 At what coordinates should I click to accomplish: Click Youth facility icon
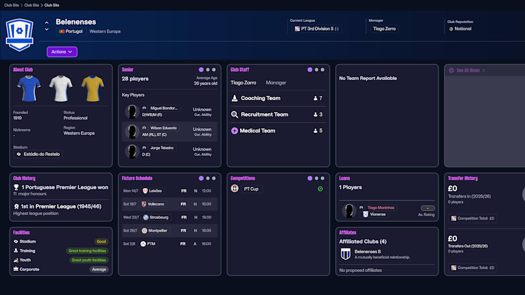(16, 260)
